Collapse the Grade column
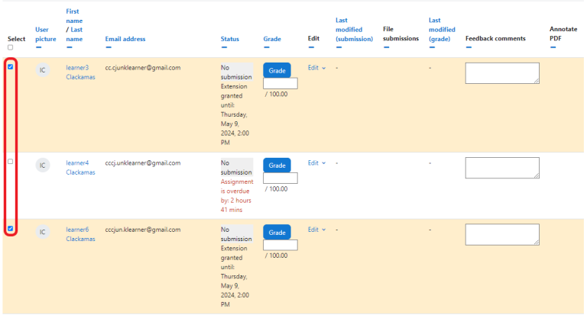The image size is (587, 315). coord(267,47)
